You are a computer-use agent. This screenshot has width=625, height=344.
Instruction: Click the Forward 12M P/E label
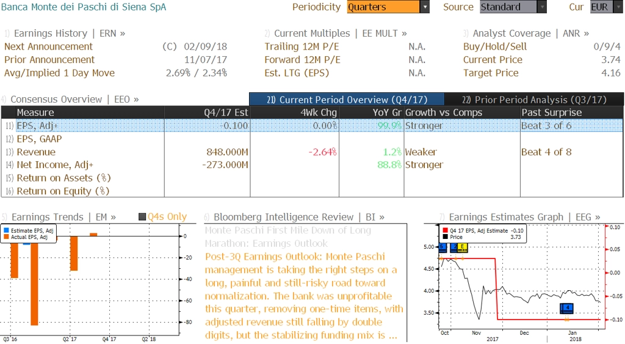[303, 59]
